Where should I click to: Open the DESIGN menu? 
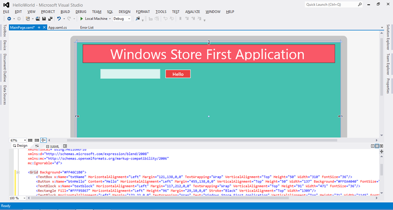[125, 12]
